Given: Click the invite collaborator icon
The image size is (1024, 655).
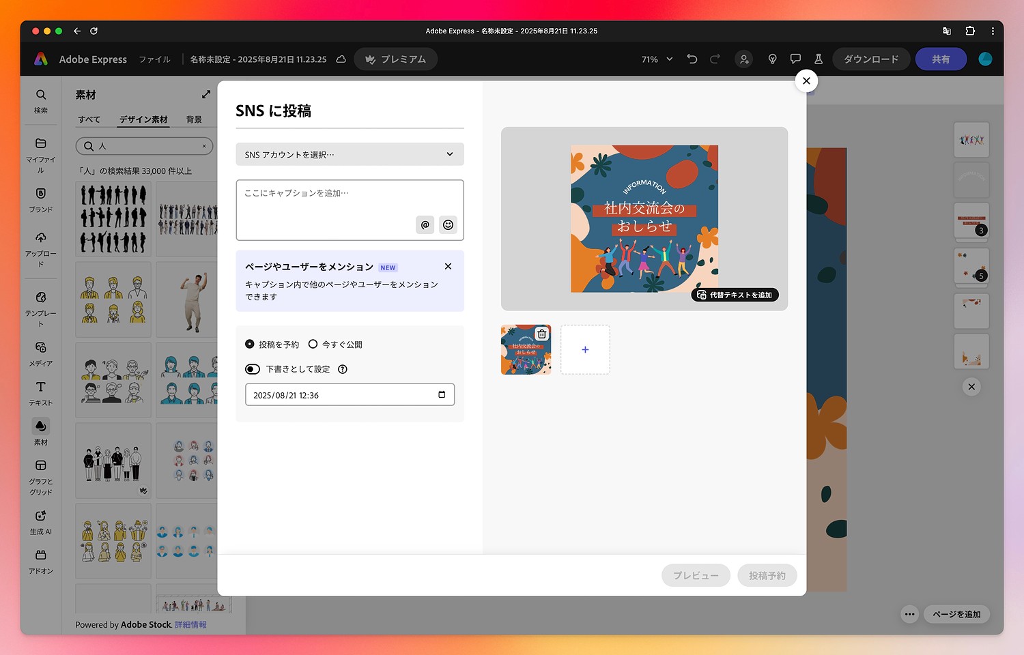Looking at the screenshot, I should (x=744, y=59).
